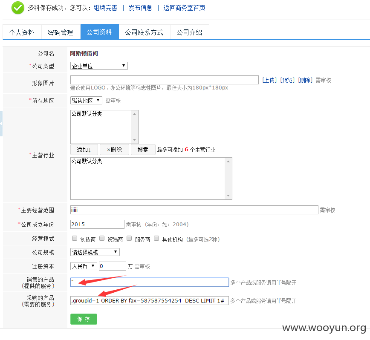Tick the 其他机构 checkbox
This screenshot has height=340, width=370.
click(156, 238)
